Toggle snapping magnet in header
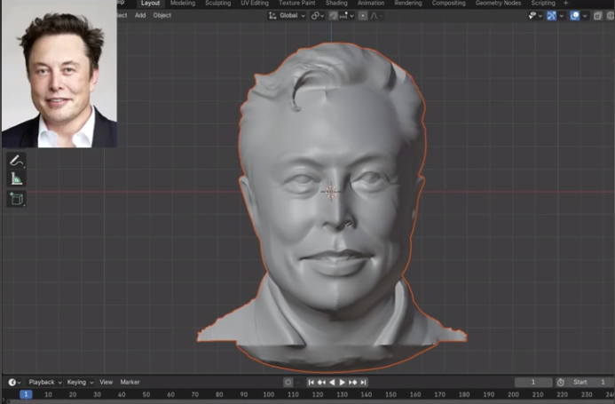Image resolution: width=615 pixels, height=404 pixels. (x=334, y=16)
